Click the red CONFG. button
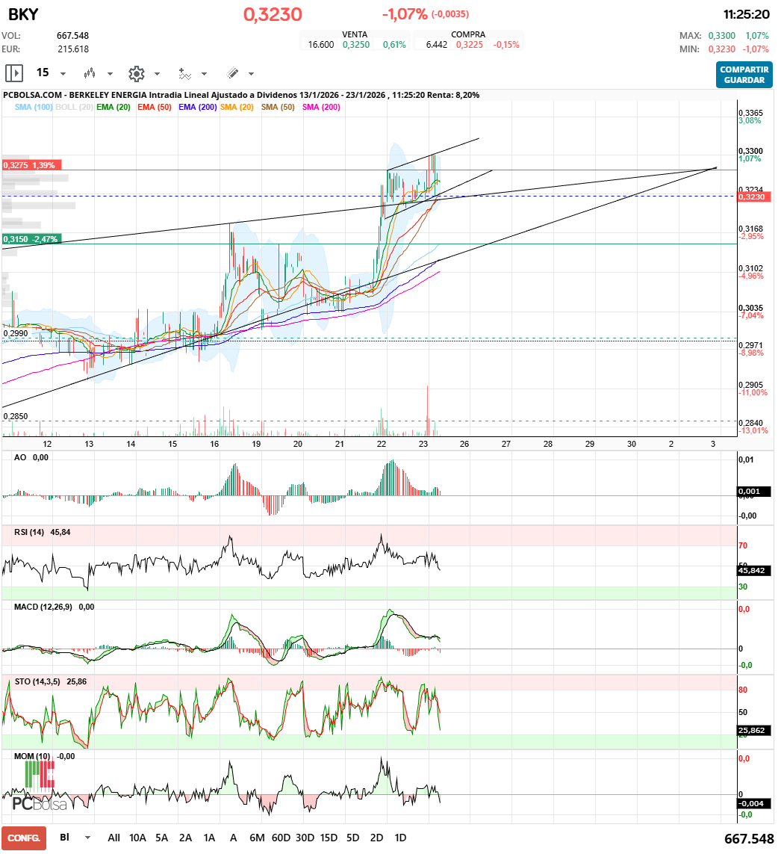This screenshot has height=854, width=784. [24, 838]
